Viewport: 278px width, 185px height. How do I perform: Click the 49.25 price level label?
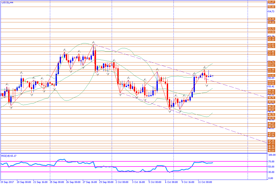[x=271, y=107]
